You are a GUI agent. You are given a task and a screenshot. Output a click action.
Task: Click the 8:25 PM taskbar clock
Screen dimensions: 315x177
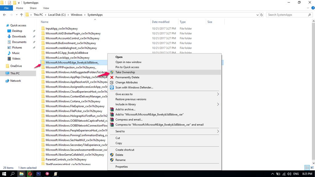[x=307, y=174]
